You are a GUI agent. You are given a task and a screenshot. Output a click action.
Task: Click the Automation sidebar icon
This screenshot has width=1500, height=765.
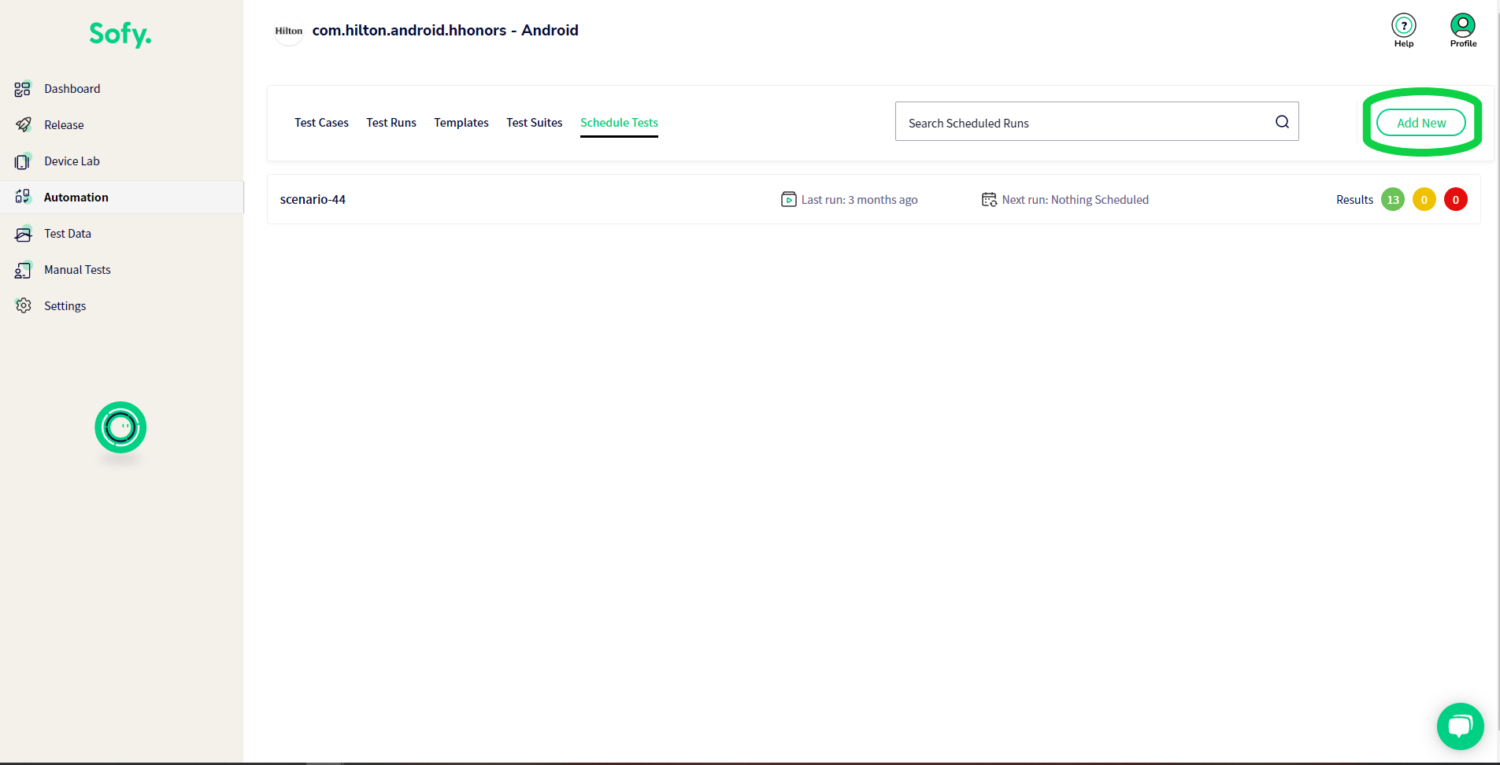pos(23,197)
